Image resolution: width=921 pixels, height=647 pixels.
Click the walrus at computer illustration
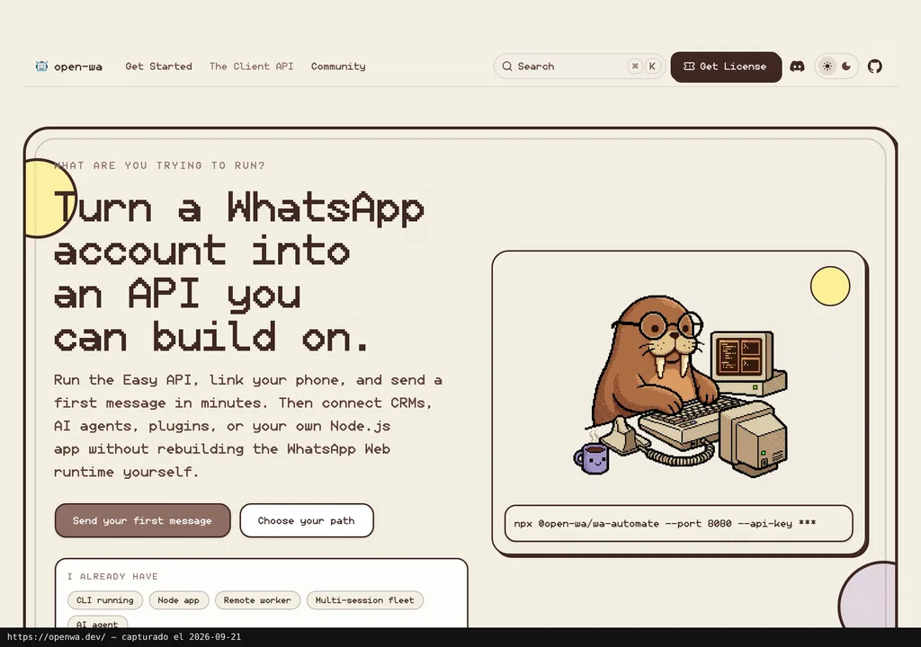[682, 386]
